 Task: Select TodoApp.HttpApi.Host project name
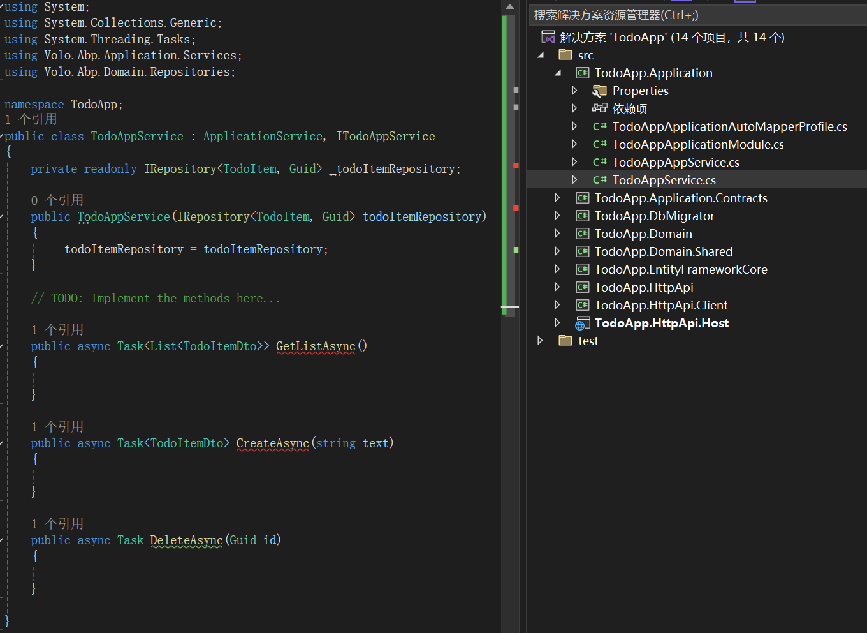662,323
